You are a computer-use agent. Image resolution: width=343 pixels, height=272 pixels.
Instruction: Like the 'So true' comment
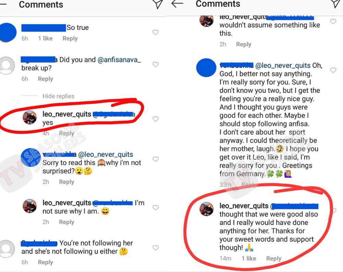[x=155, y=32]
